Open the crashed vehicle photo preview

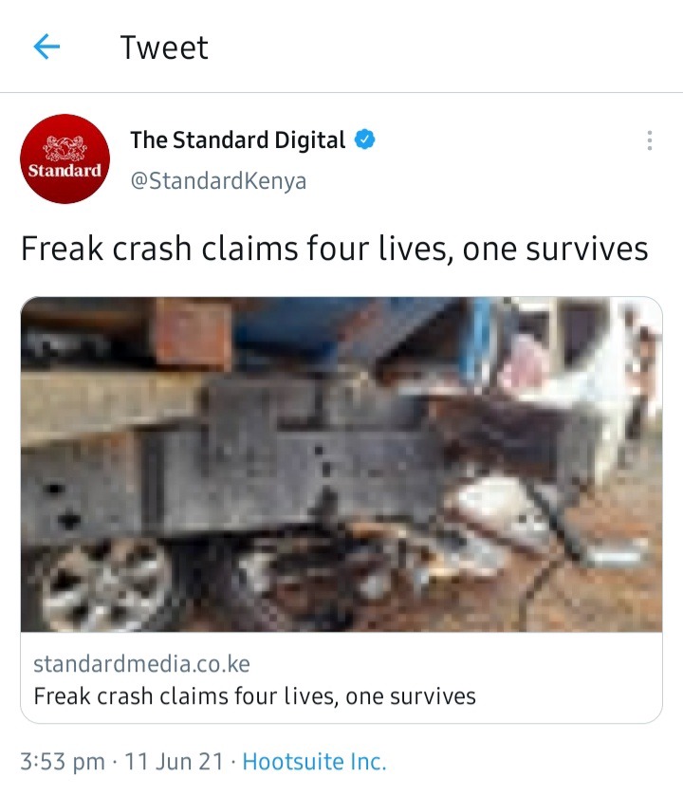coord(341,464)
